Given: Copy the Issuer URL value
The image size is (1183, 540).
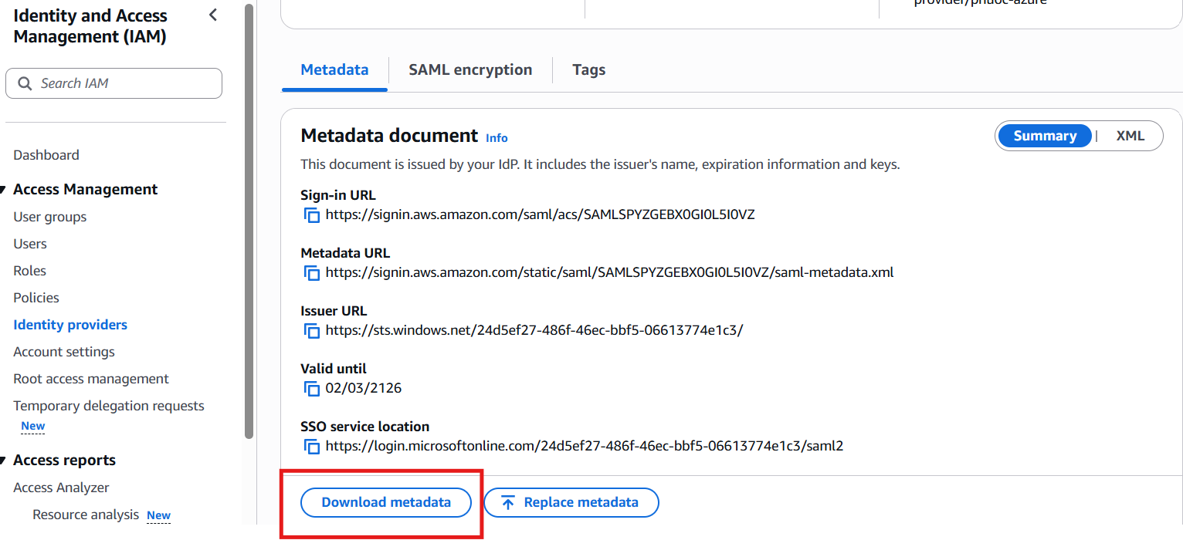Looking at the screenshot, I should (312, 331).
